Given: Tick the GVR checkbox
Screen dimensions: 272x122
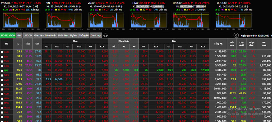Looking at the screenshot, I should click(2, 80).
